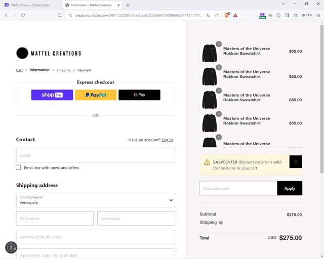
Task: Click the browser forward arrow
Action: click(14, 15)
